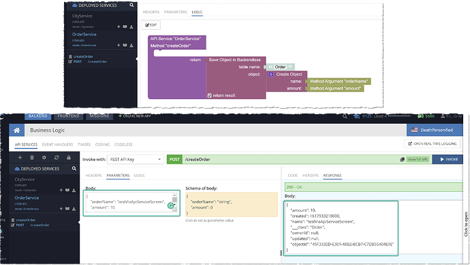Open HEADERS tab in lower request panel
The width and height of the screenshot is (470, 265).
point(93,175)
